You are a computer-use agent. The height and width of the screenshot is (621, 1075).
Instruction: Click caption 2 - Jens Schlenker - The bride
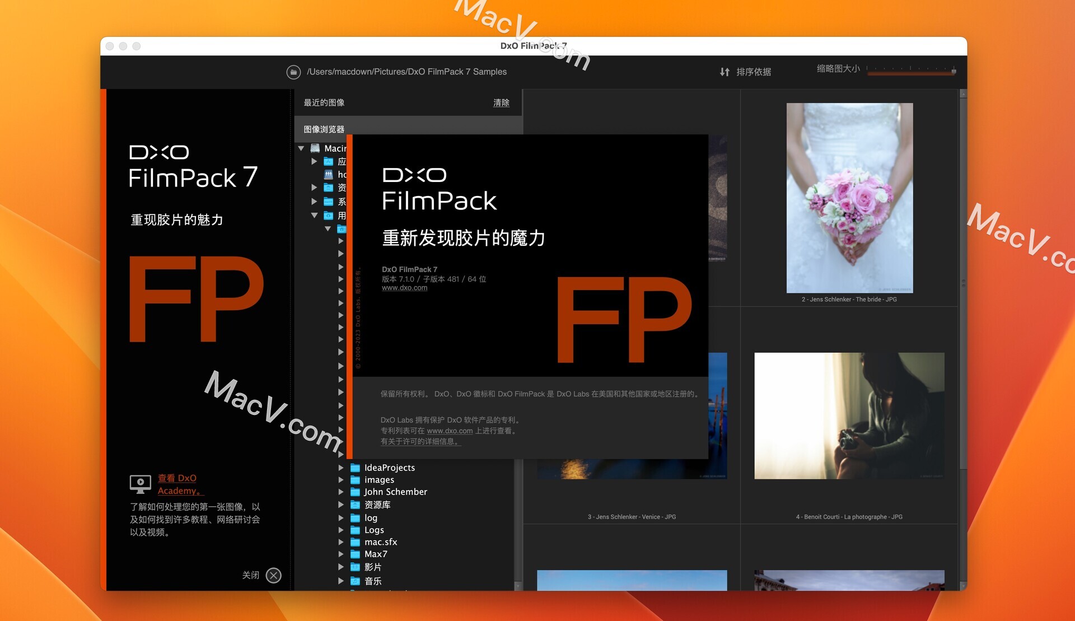[849, 300]
